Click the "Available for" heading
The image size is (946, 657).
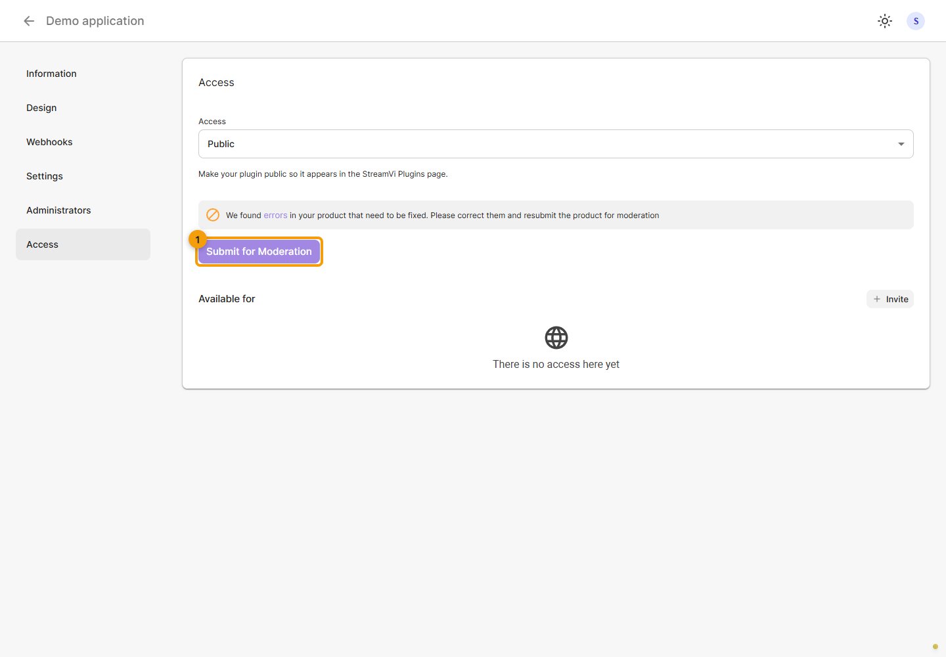(227, 299)
